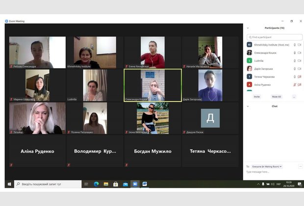Image resolution: width=304 pixels, height=206 pixels.
Task: Click the Zoom Meeting logo icon in title bar
Action: [6, 21]
